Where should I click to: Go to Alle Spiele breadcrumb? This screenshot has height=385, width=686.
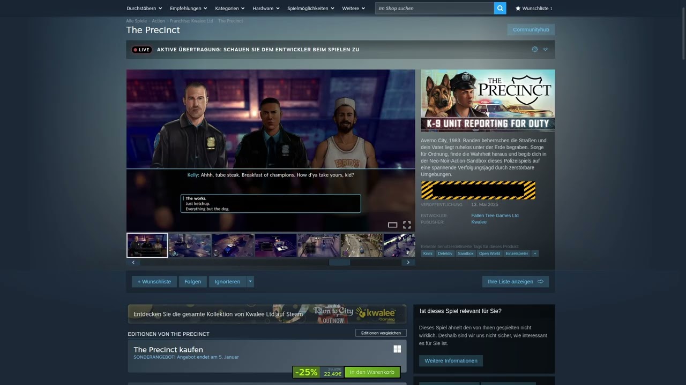click(136, 21)
